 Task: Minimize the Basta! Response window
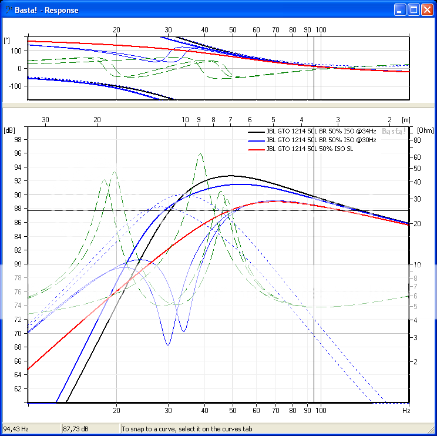(x=401, y=10)
